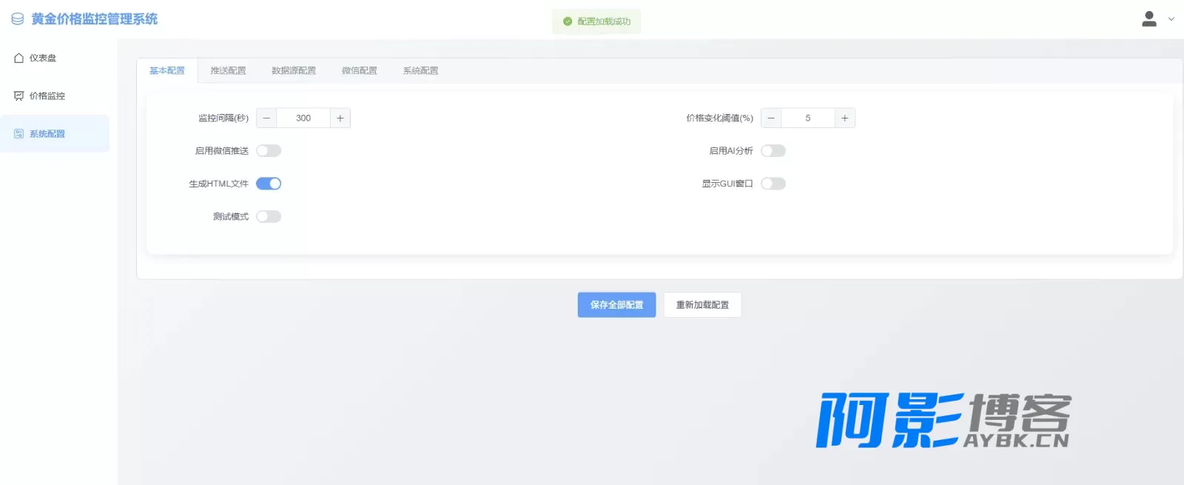Screen dimensions: 1184x485
Task: Toggle 启用微信推送 switch
Action: click(x=269, y=151)
